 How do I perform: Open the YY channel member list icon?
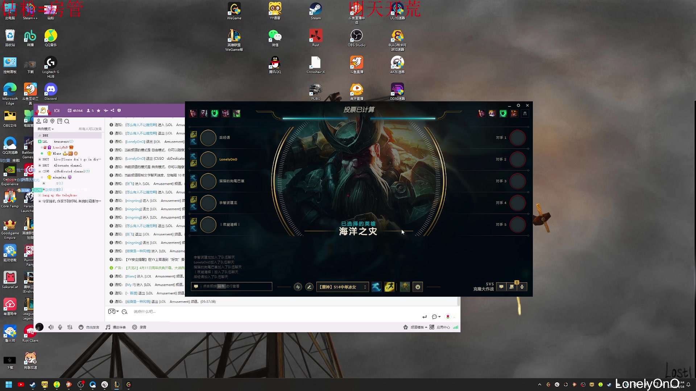tap(39, 121)
